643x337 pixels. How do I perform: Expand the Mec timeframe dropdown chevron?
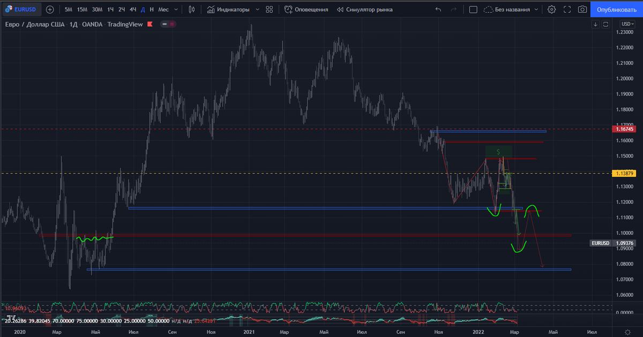(x=175, y=9)
